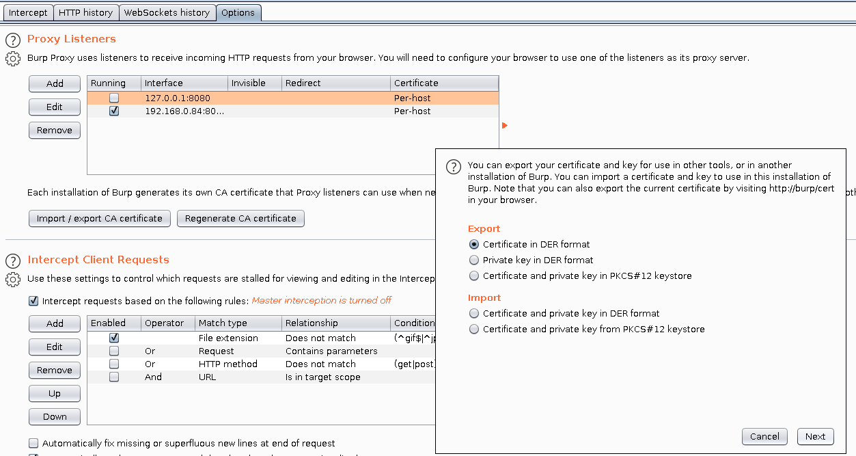856x456 pixels.
Task: Select File extension match type cell
Action: (x=238, y=338)
